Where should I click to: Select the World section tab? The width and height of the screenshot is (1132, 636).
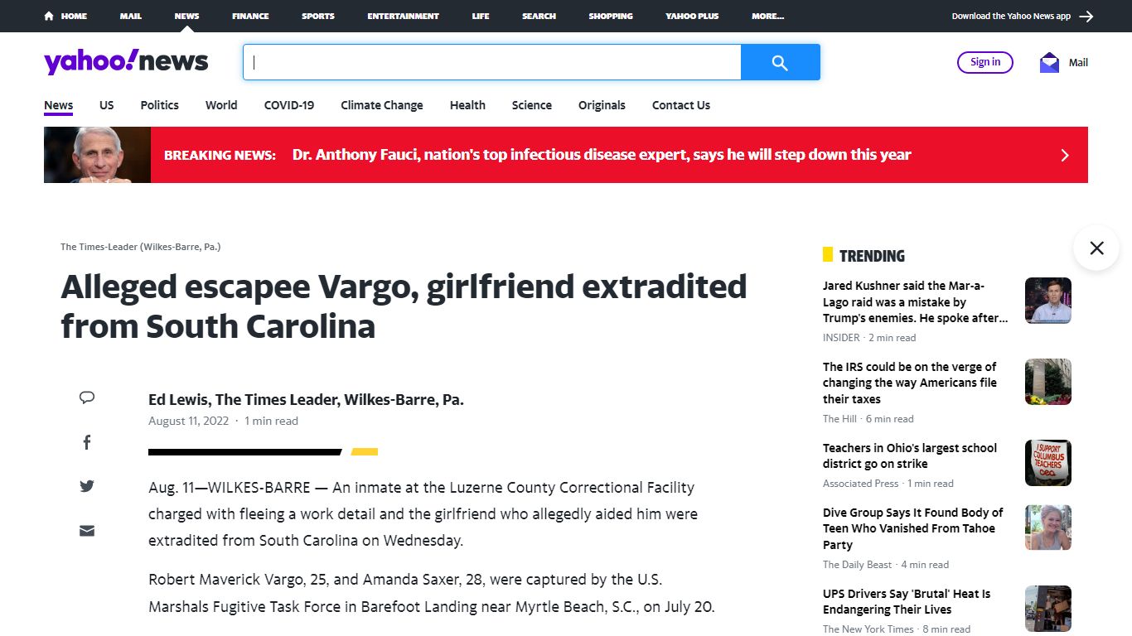[221, 105]
